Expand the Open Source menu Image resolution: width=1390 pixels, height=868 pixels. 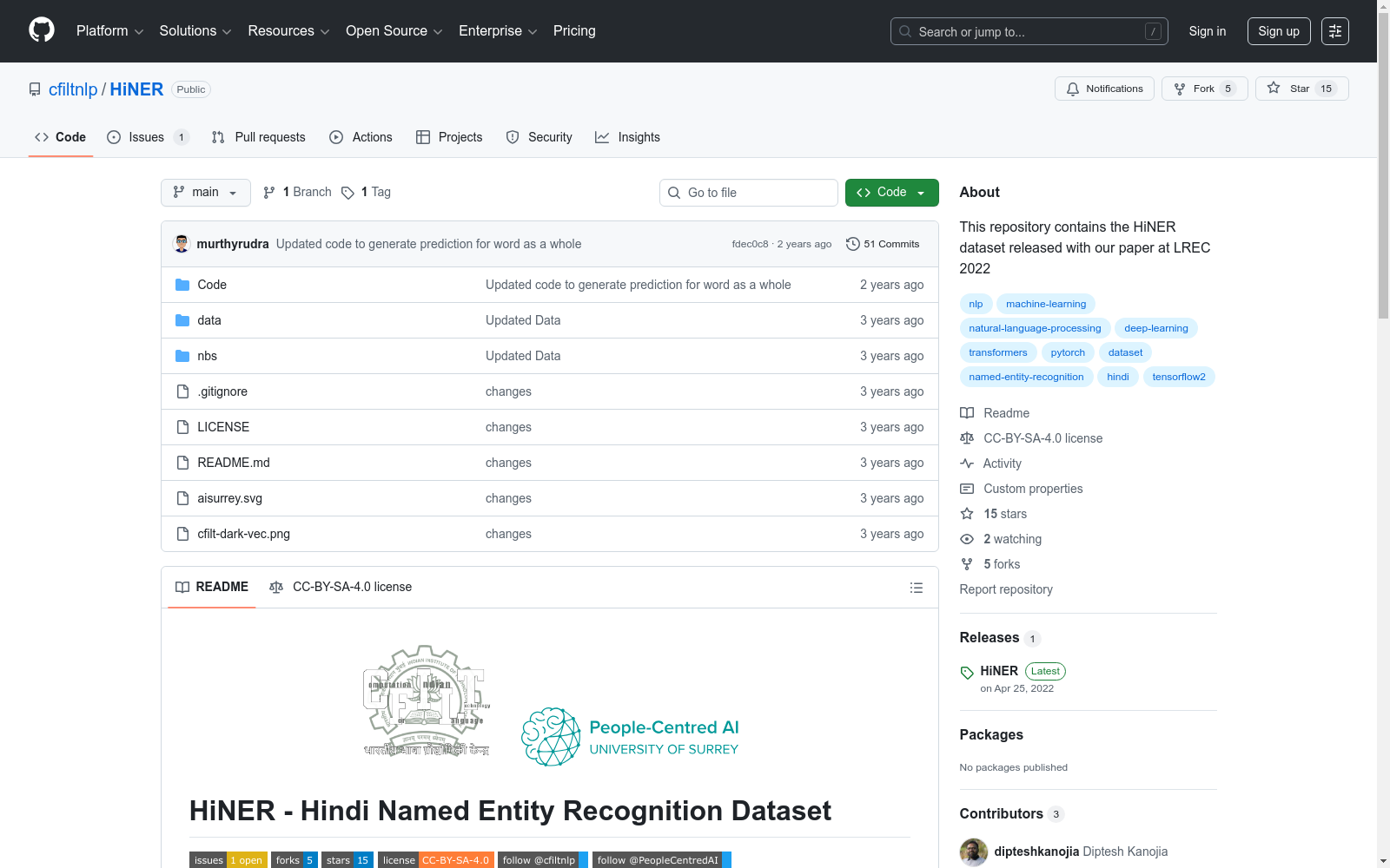[394, 31]
